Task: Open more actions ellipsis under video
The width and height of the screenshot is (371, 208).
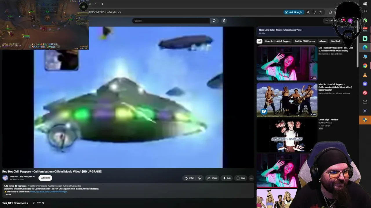Action: [251, 178]
